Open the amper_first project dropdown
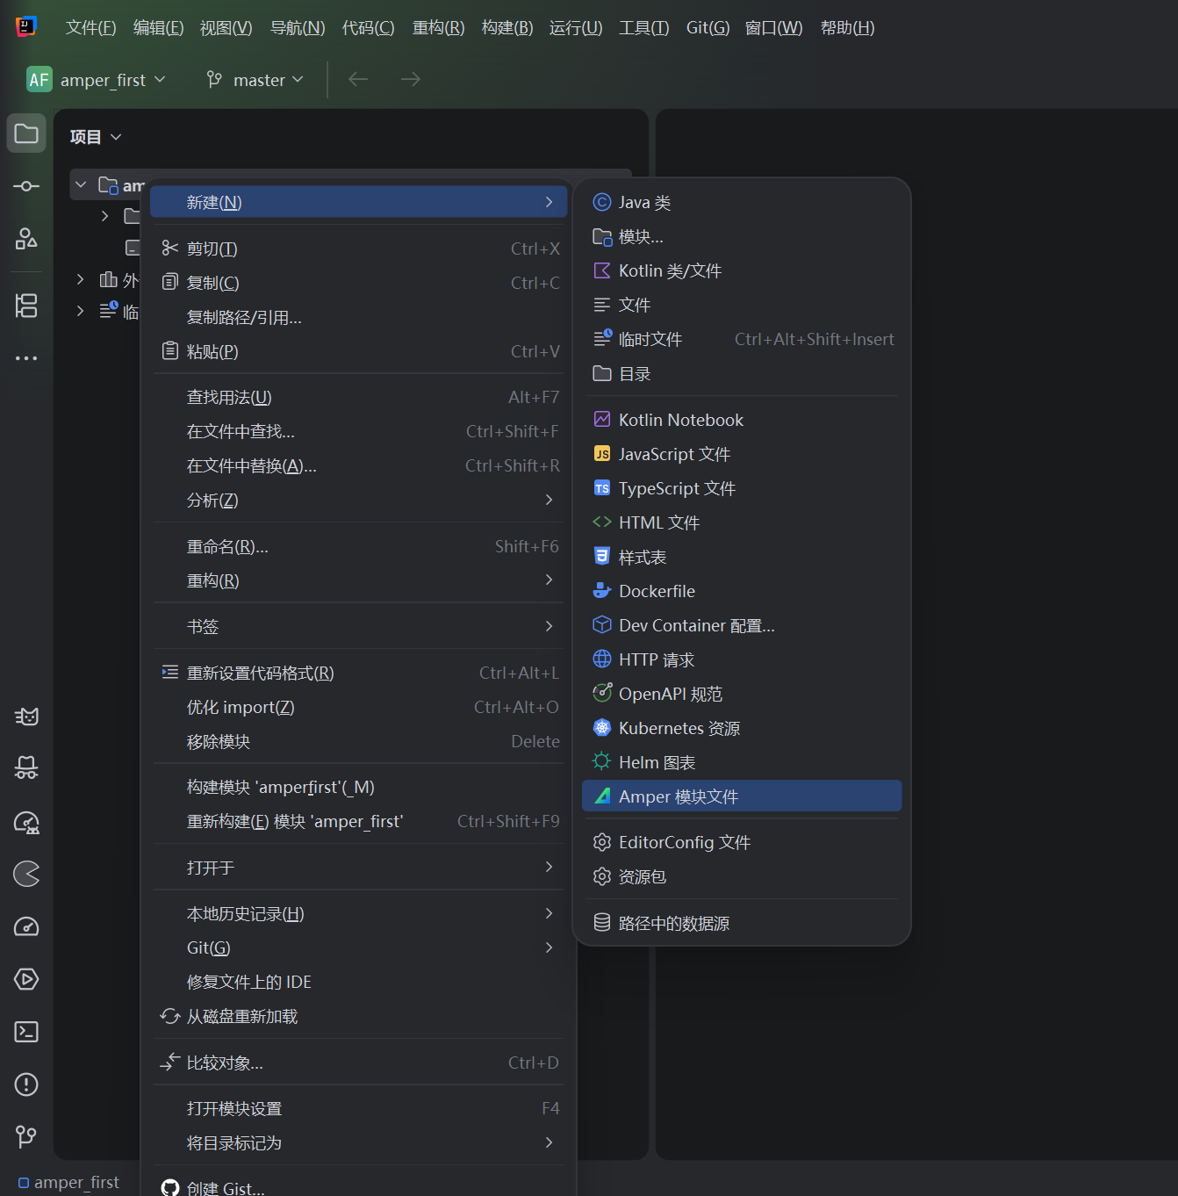 [97, 80]
